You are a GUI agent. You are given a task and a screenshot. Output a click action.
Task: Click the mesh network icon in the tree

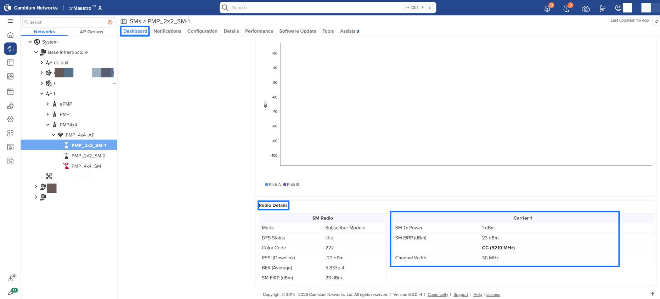tap(49, 176)
